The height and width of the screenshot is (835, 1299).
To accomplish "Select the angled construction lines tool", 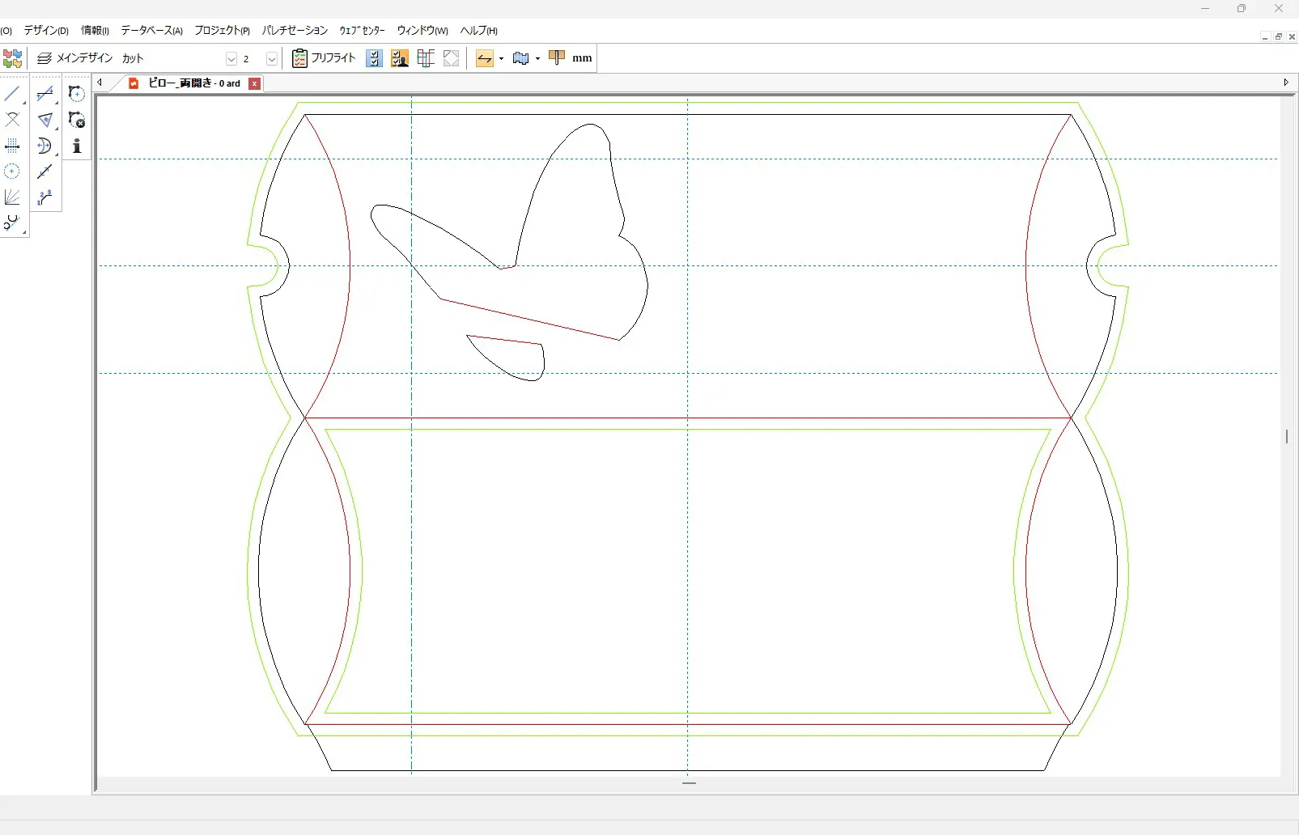I will pos(11,197).
